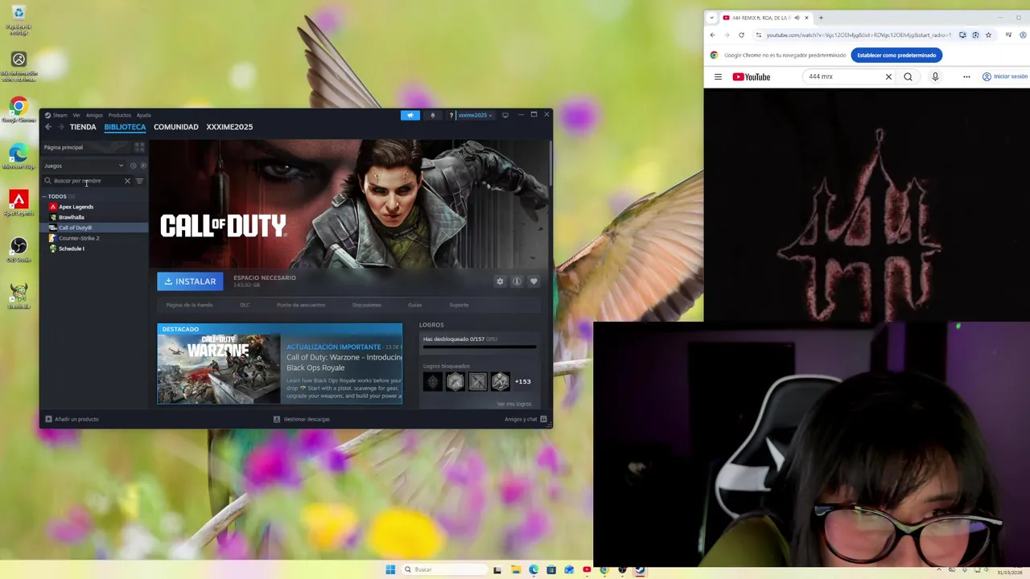
Task: Go forward in Steam navigation
Action: [x=60, y=127]
